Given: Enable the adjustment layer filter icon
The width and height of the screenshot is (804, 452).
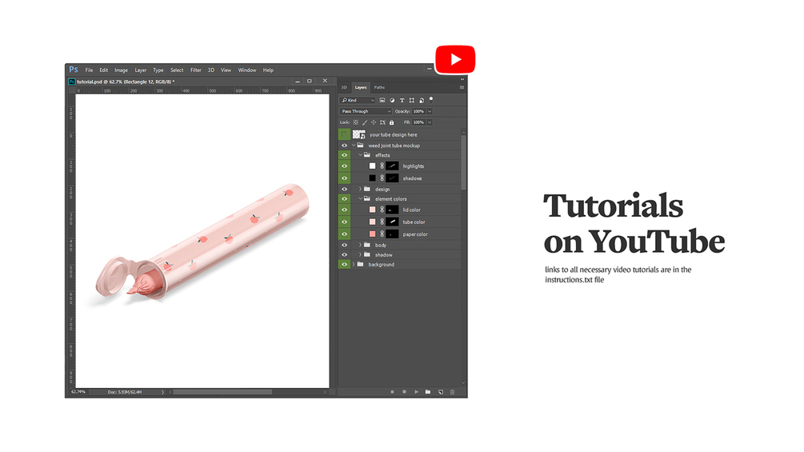Looking at the screenshot, I should pos(392,101).
